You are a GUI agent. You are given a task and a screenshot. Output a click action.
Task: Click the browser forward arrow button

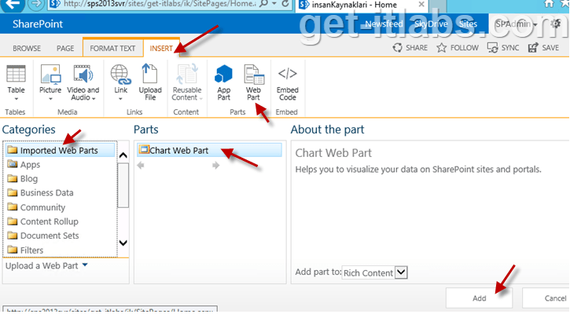[x=35, y=5]
